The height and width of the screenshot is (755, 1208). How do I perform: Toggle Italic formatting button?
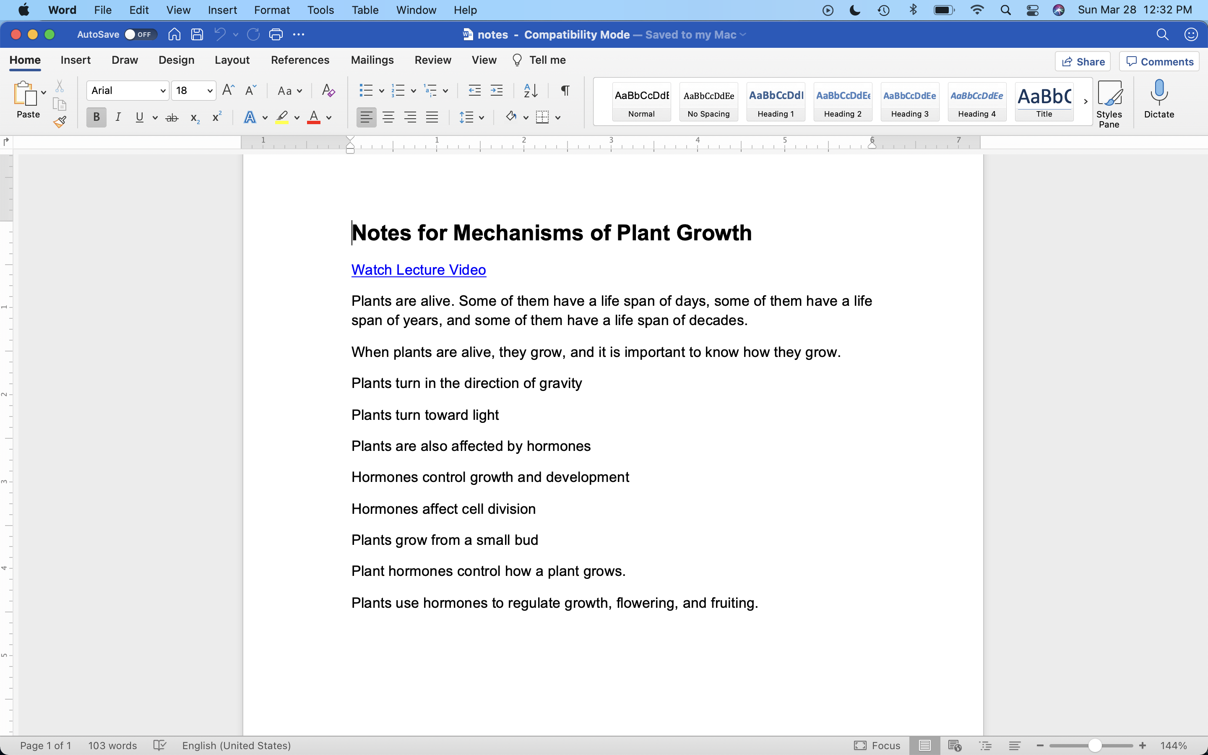[x=118, y=118]
